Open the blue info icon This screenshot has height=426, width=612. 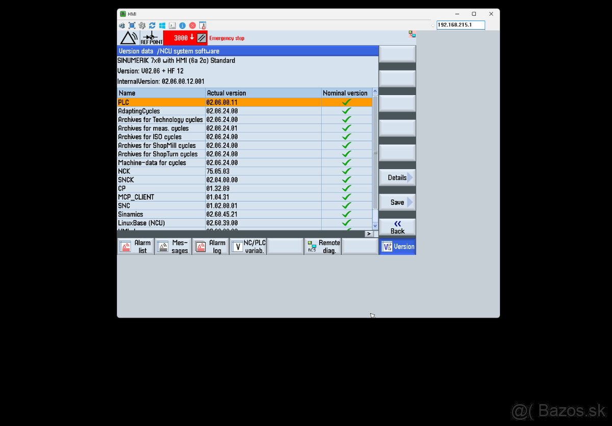click(x=182, y=25)
